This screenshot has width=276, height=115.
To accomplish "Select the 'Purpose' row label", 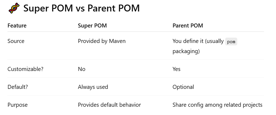I will [18, 105].
